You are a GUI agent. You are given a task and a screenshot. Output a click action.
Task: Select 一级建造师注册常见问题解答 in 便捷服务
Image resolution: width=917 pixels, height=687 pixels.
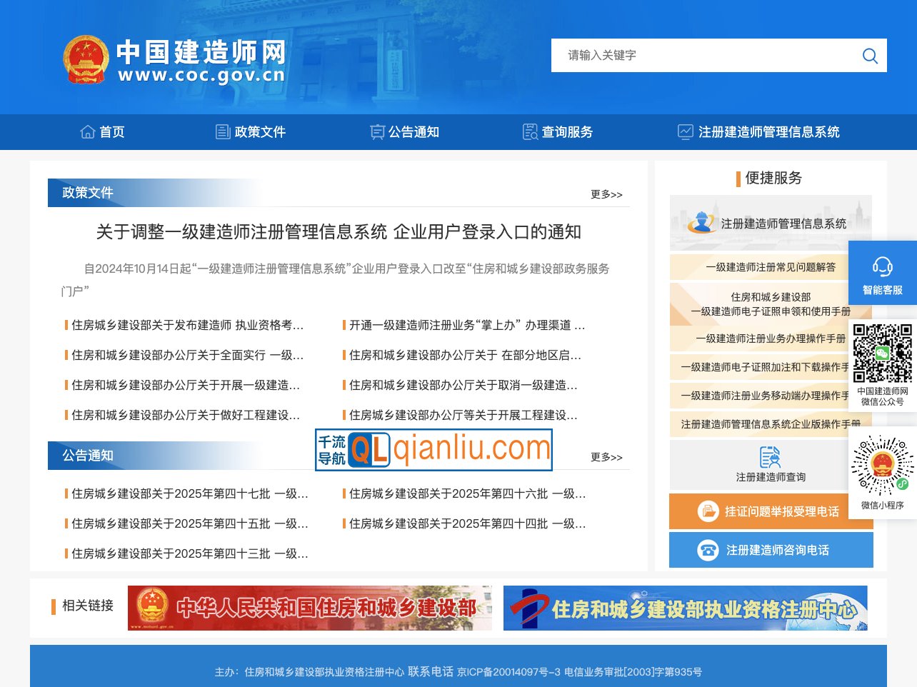point(771,267)
